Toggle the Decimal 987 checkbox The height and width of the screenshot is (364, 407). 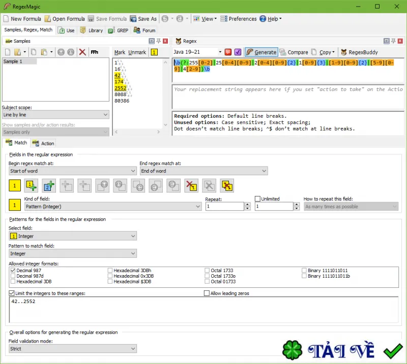pyautogui.click(x=13, y=270)
